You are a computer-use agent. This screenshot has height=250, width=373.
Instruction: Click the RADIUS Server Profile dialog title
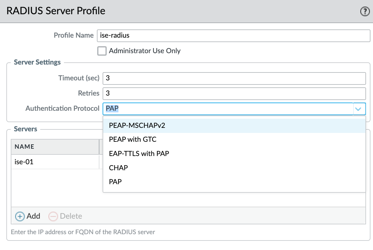coord(56,11)
